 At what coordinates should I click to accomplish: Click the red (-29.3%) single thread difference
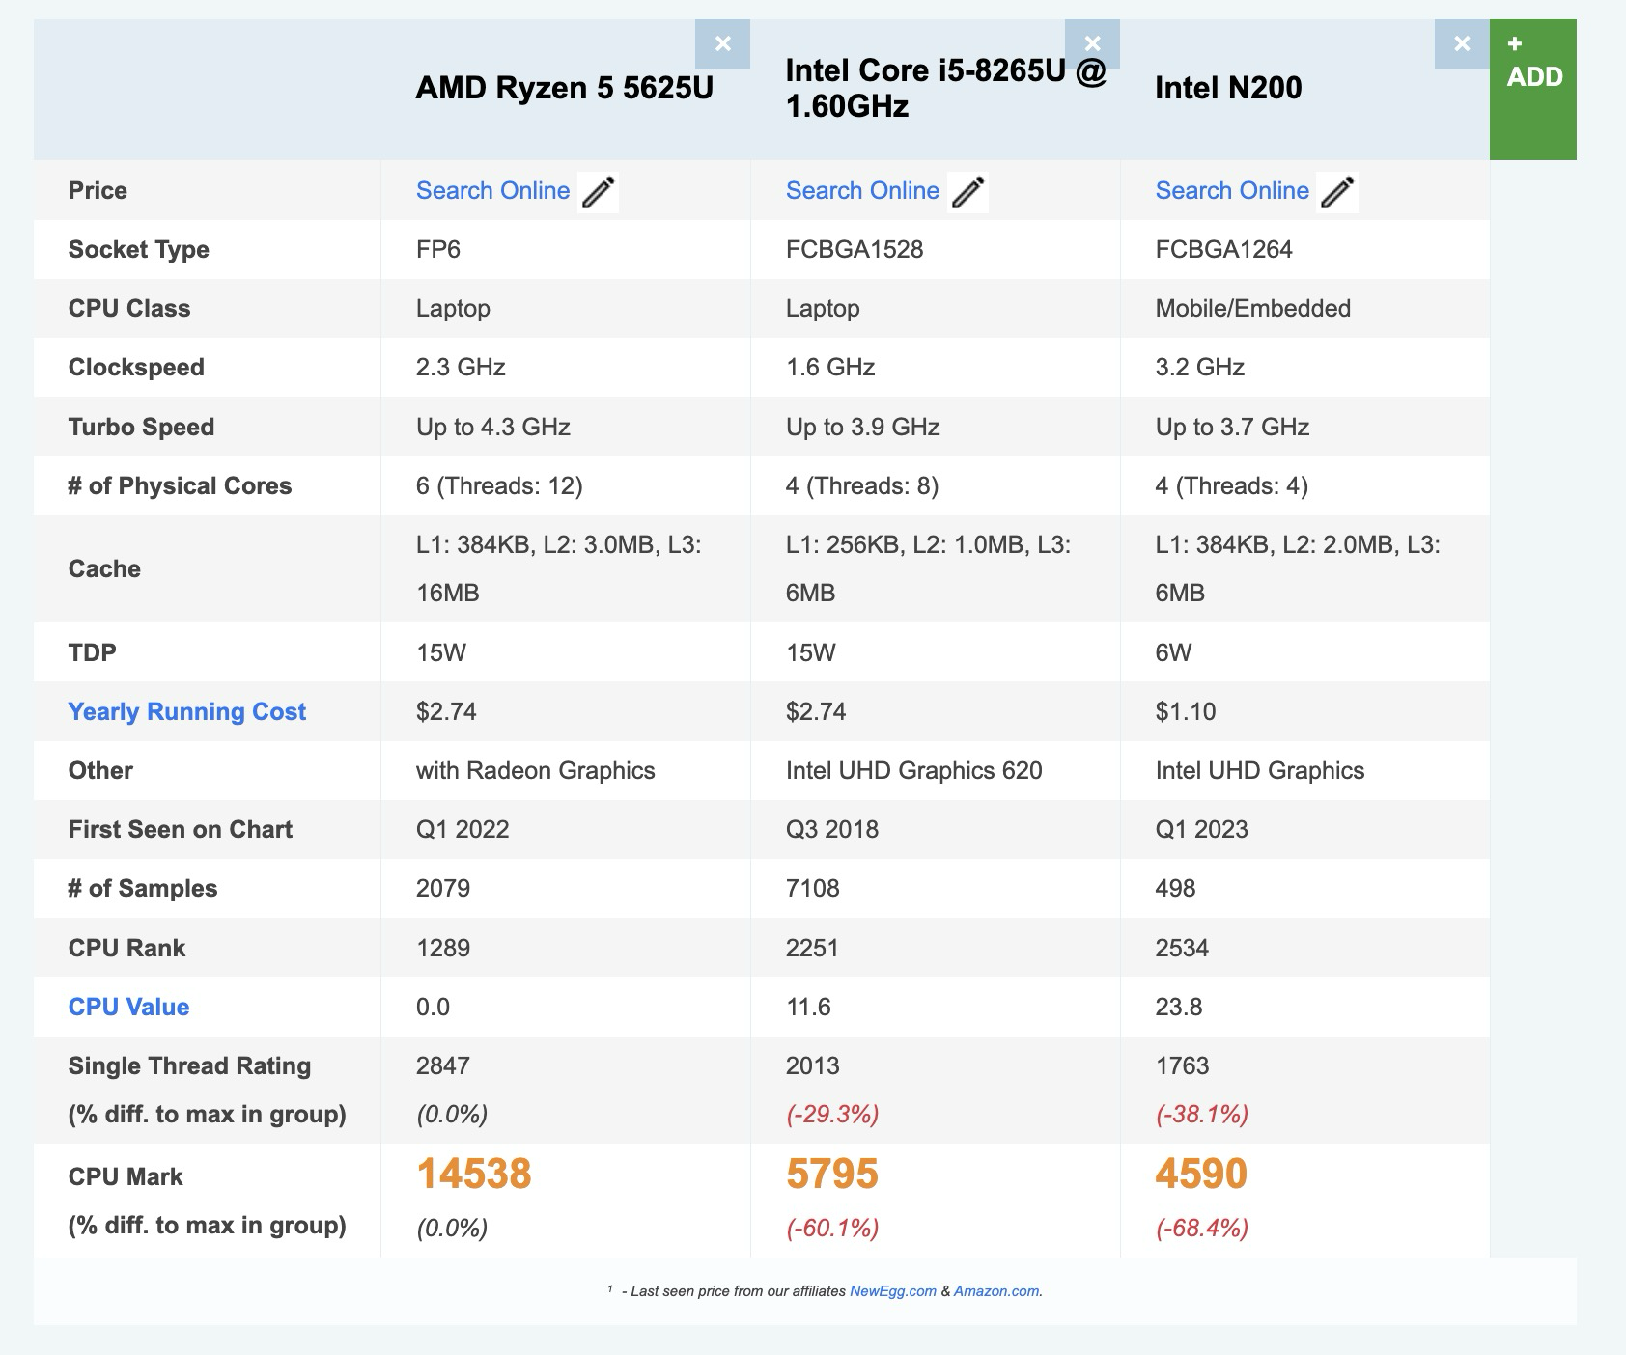pos(832,1115)
